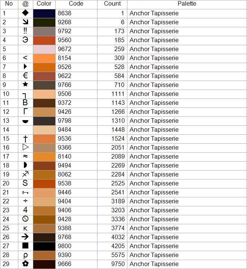Screen dimensions: 247x269
Task: Click the @ symbol column header
Action: tap(25, 4)
